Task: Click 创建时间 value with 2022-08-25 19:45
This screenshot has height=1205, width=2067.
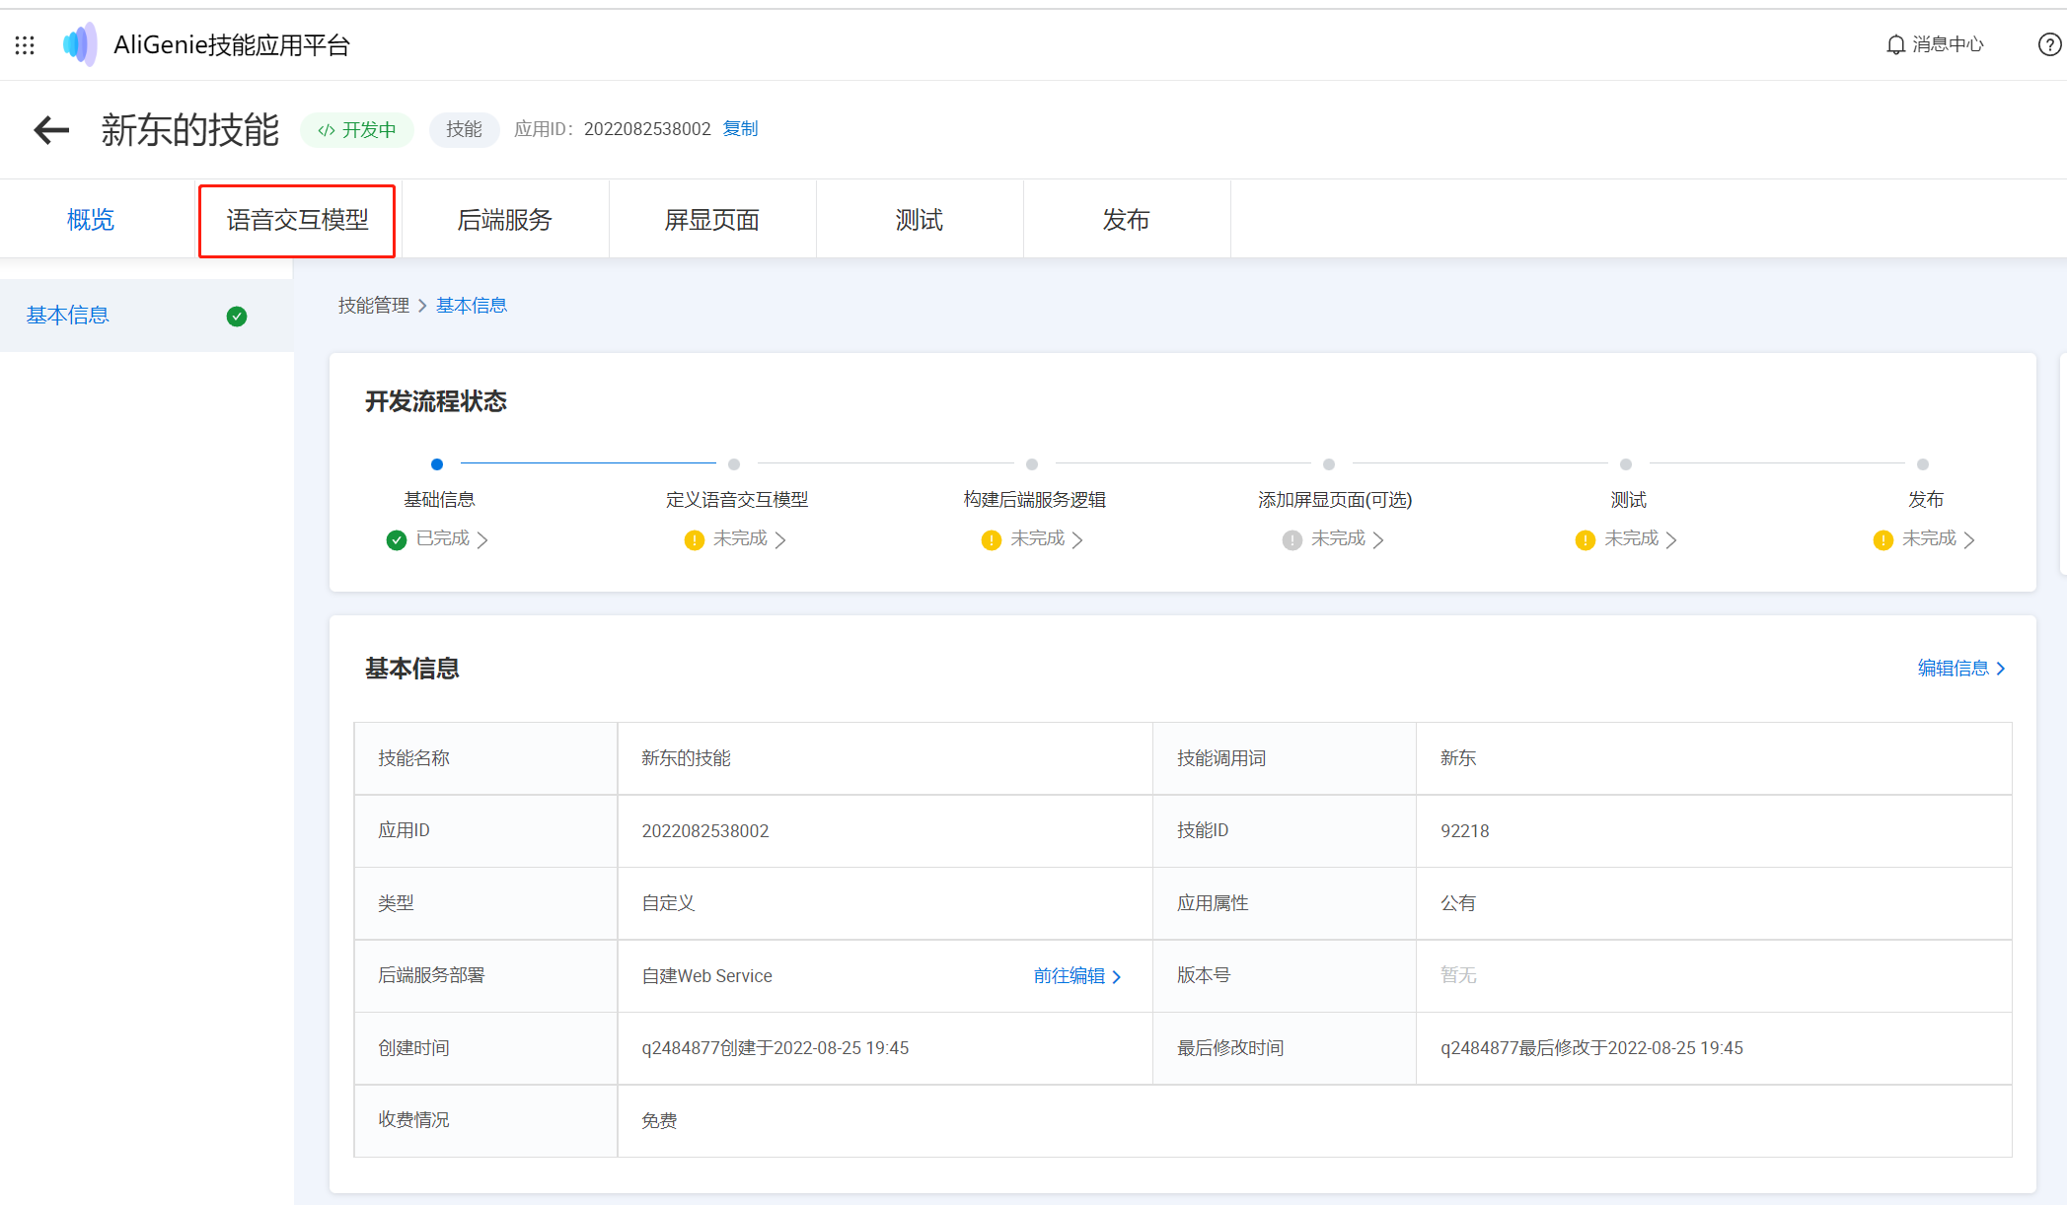Action: [775, 1048]
